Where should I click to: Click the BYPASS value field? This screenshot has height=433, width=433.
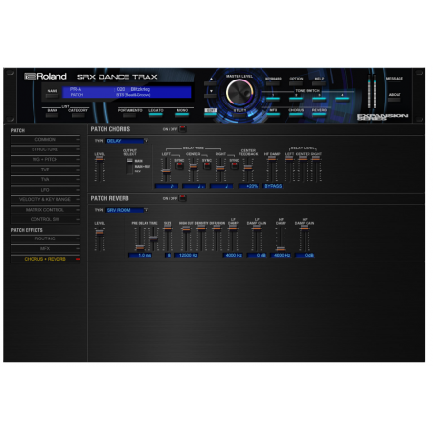click(x=273, y=186)
